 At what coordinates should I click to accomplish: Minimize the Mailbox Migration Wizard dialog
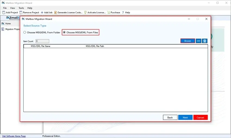click(x=189, y=19)
